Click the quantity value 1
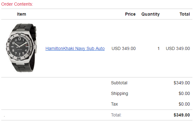194x124 pixels. coord(158,48)
